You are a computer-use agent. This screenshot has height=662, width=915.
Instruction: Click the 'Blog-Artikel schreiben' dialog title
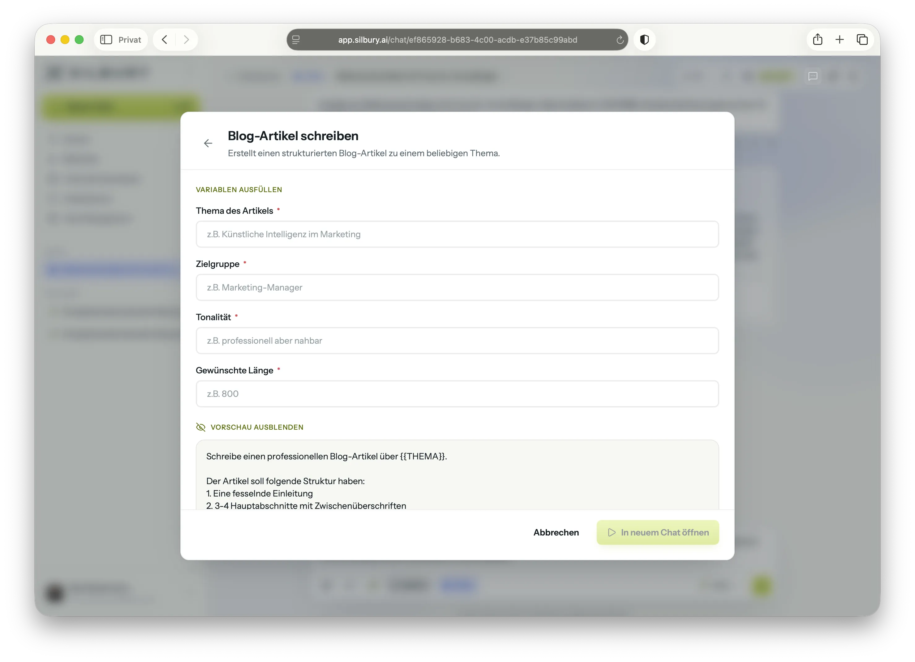pyautogui.click(x=293, y=135)
